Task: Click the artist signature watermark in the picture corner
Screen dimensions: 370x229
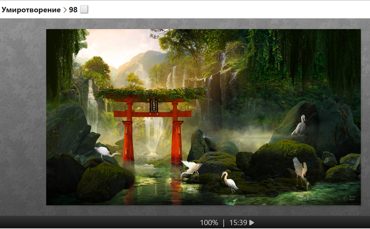Action: (350, 198)
